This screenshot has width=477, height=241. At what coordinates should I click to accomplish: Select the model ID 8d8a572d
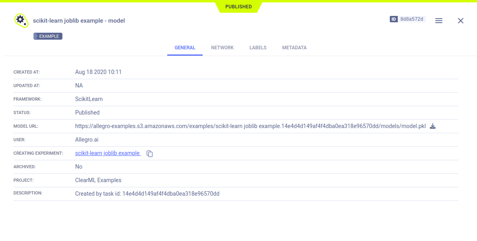[412, 19]
